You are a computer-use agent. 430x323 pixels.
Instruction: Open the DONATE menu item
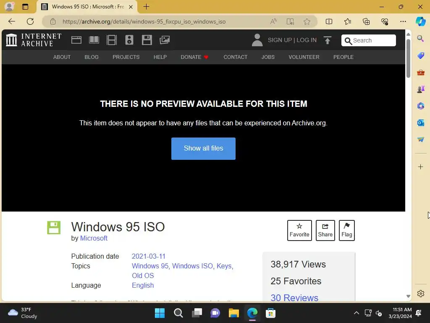point(194,57)
